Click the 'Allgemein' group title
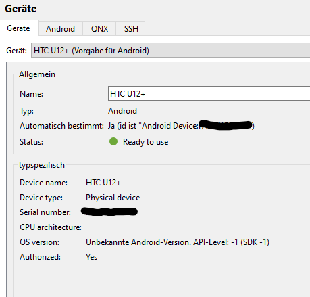Image resolution: width=310 pixels, height=297 pixels. (37, 74)
